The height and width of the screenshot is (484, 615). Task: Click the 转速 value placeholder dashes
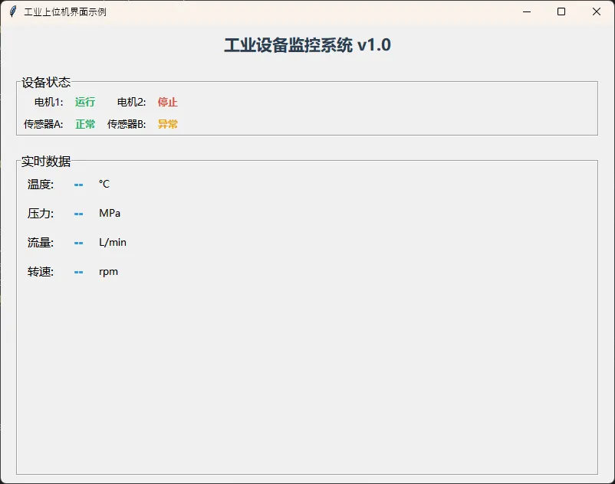(78, 272)
